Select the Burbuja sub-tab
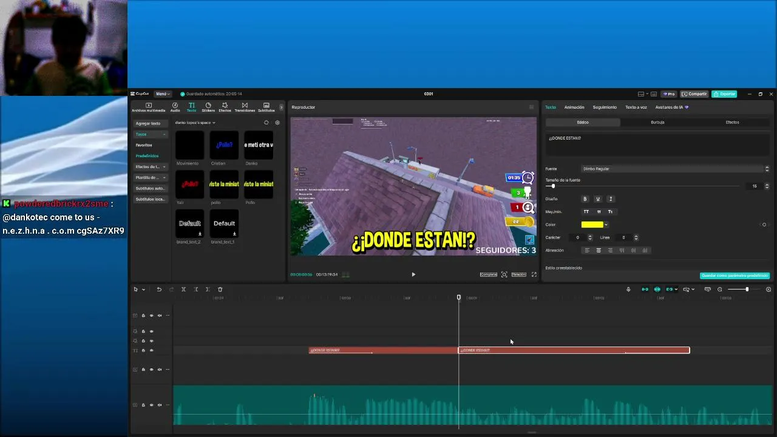The width and height of the screenshot is (777, 437). click(x=657, y=123)
